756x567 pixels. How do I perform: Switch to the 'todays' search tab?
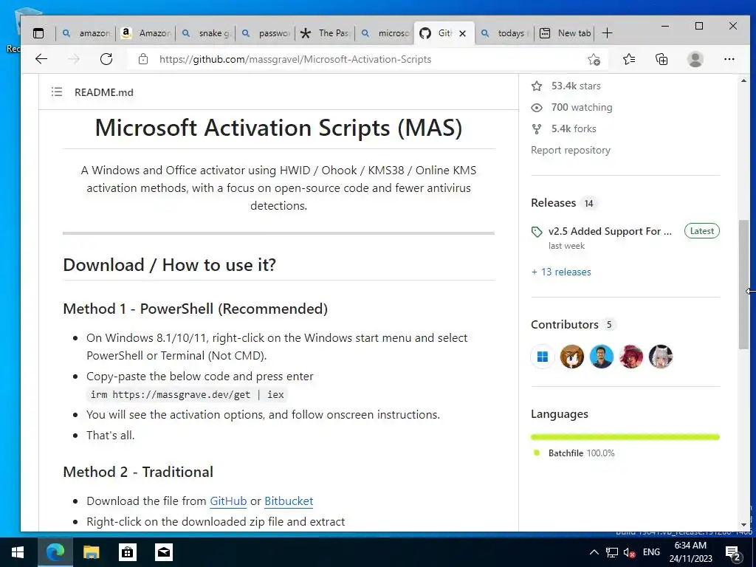click(505, 33)
